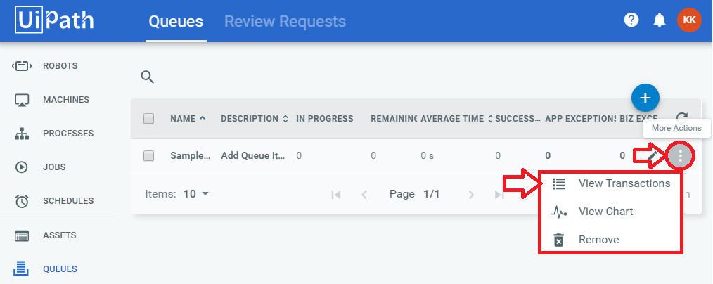Click the Sample... queue name cell
The height and width of the screenshot is (284, 713).
pyautogui.click(x=191, y=155)
